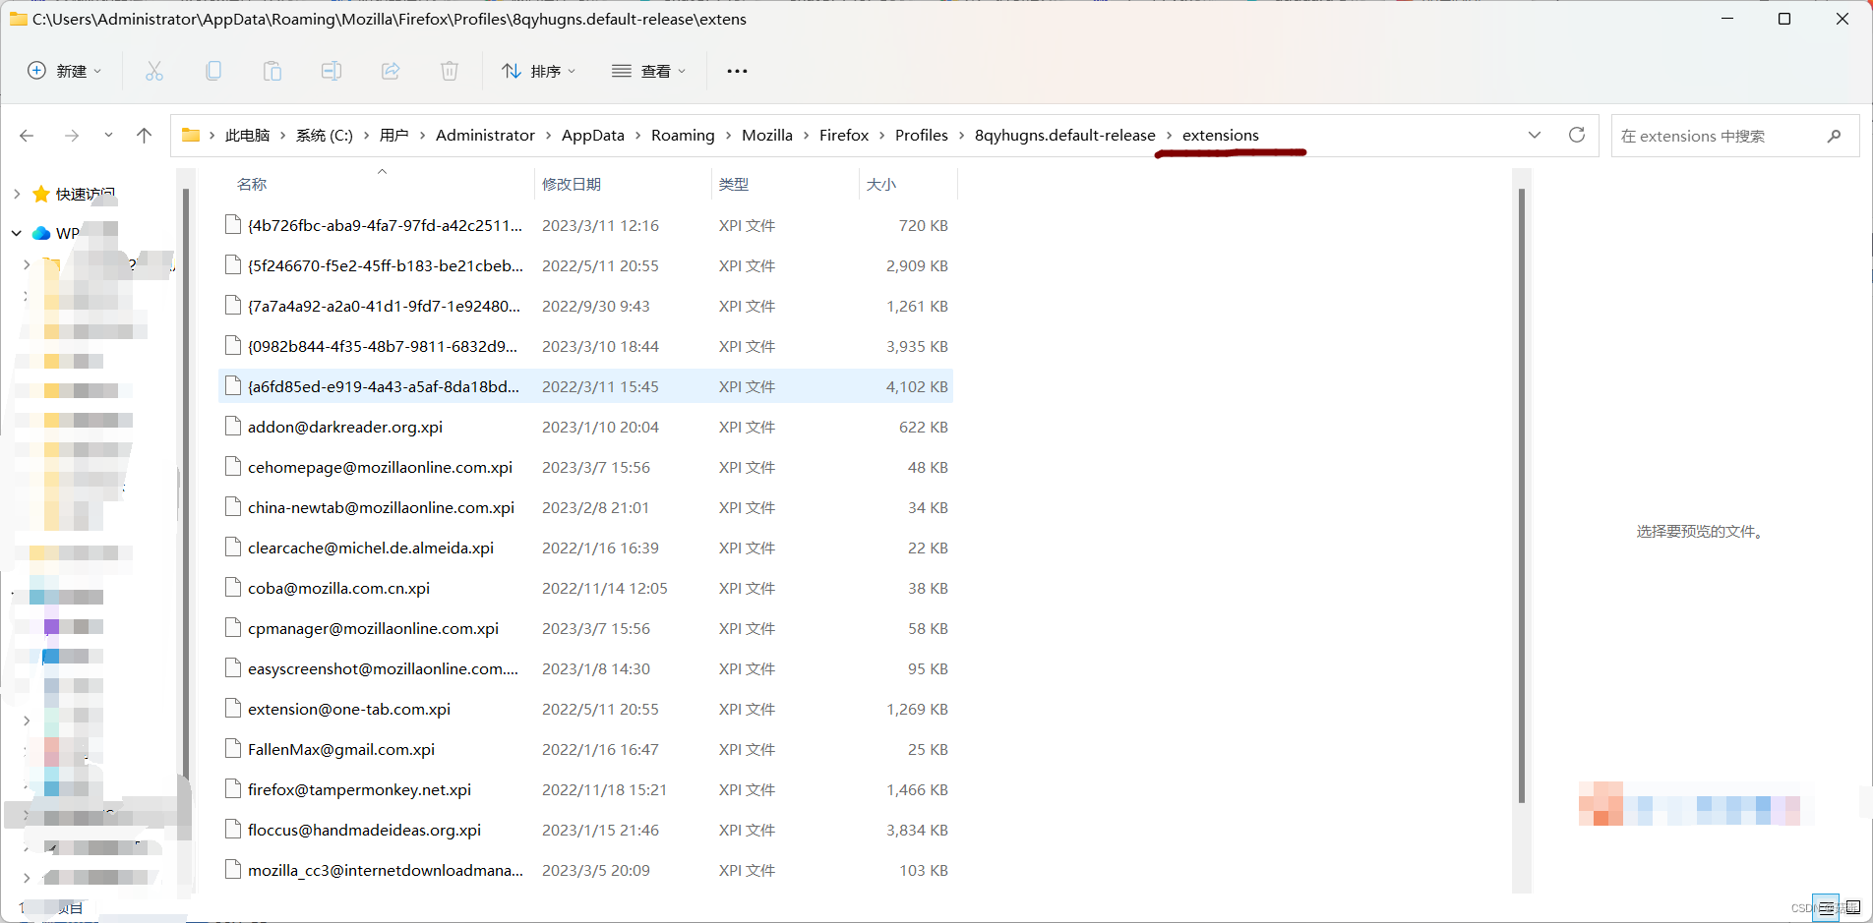Select file {0982b844-4f35-48b7-9811-6832d9...
The width and height of the screenshot is (1873, 923).
(x=585, y=346)
